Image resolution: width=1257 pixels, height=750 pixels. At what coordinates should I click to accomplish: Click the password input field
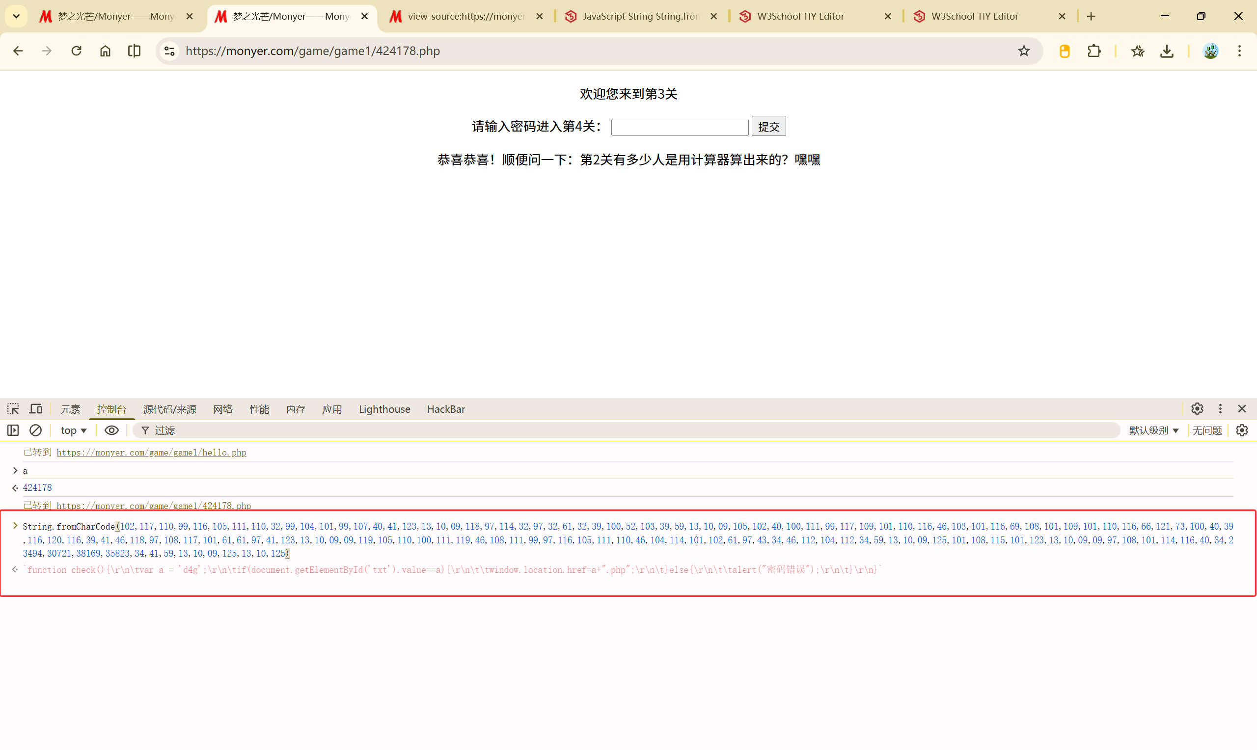pyautogui.click(x=679, y=127)
